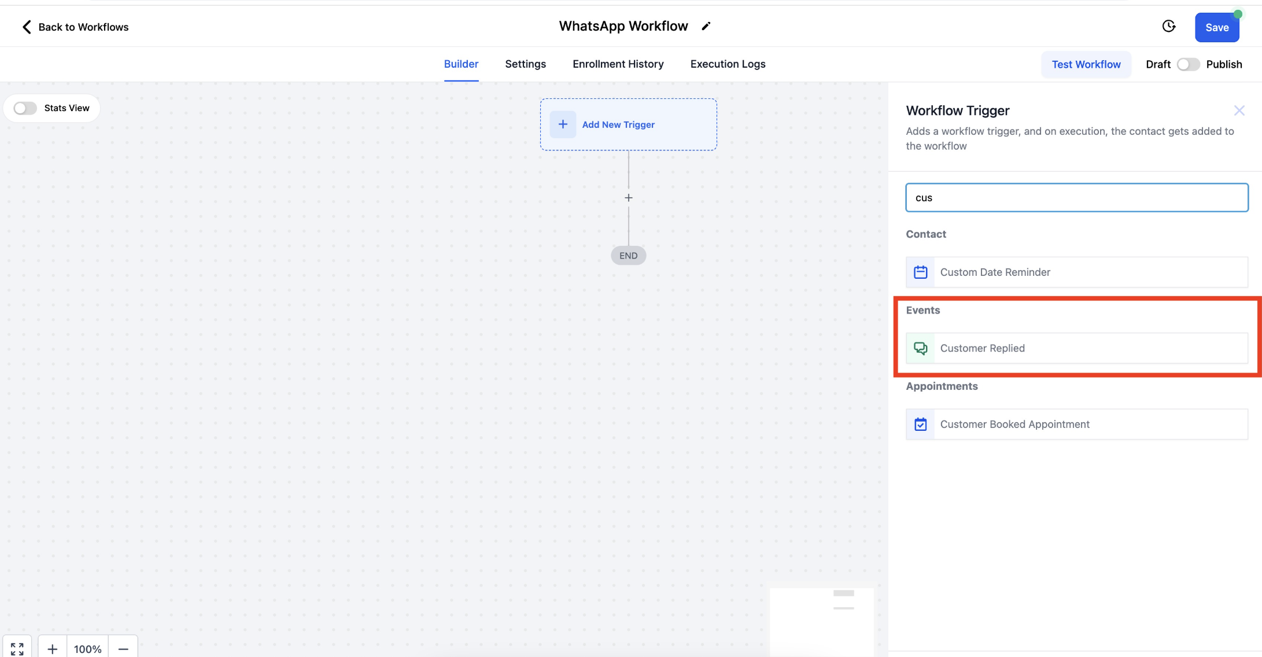The image size is (1262, 657).
Task: Select the Custom Date Reminder trigger
Action: pyautogui.click(x=1076, y=272)
